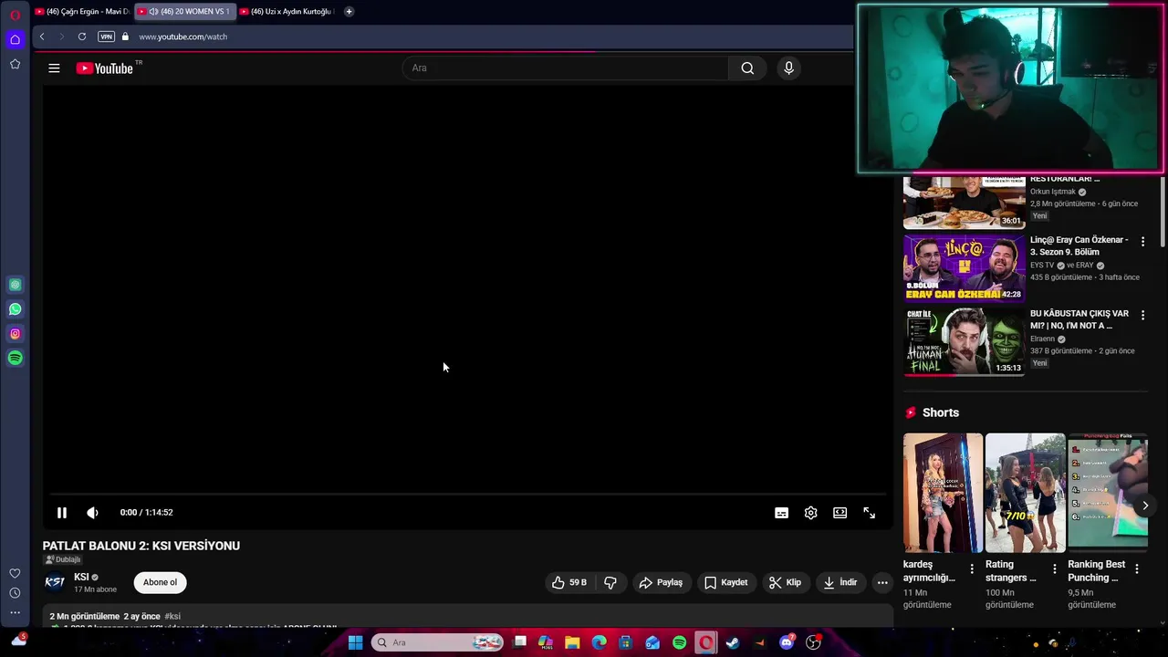
Task: Click the taskbar 'Ara' search box
Action: pos(438,642)
